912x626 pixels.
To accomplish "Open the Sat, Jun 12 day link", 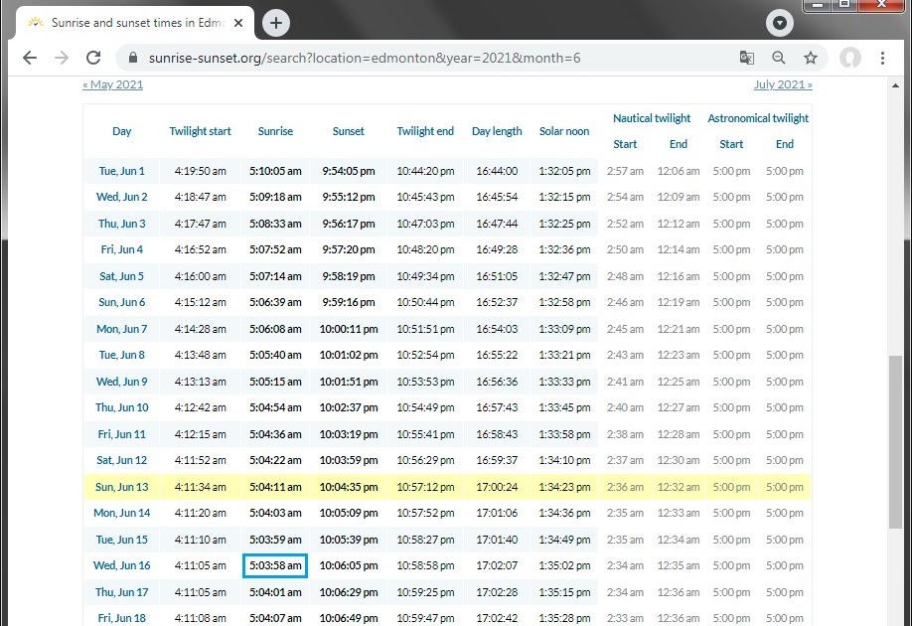I will (121, 460).
